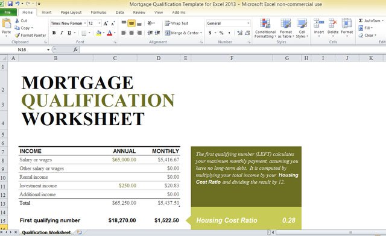Click the insert function fx icon

(75, 49)
